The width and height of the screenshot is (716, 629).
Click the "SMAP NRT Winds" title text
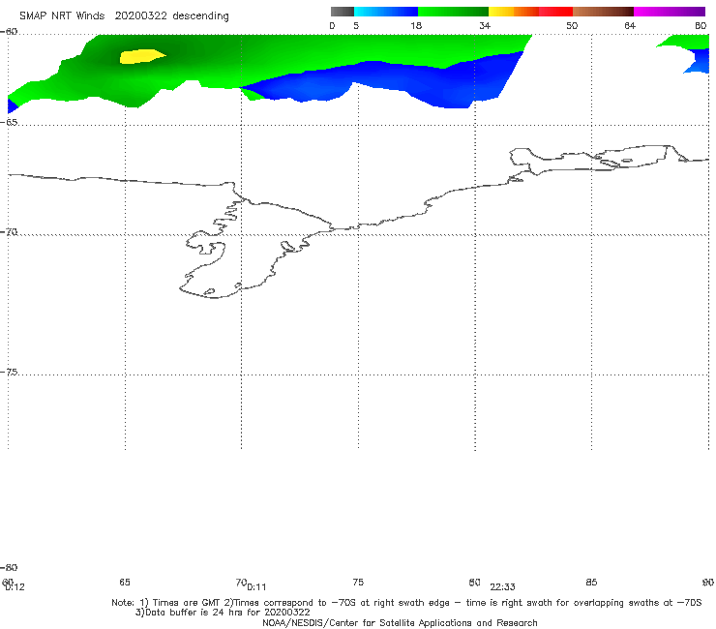click(62, 15)
